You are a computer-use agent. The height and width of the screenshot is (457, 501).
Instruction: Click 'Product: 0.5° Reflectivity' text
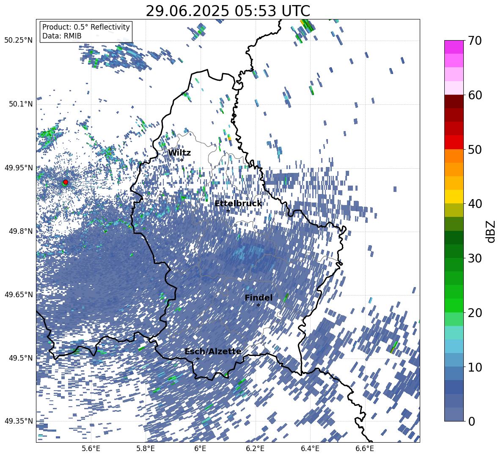click(86, 27)
